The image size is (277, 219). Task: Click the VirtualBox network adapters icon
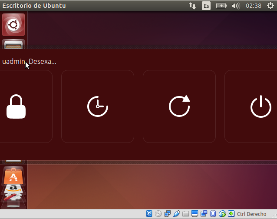[167, 214]
